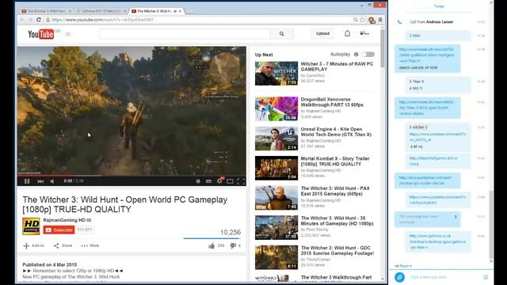Open the red browser extension icon
The height and width of the screenshot is (285, 507).
tap(372, 20)
